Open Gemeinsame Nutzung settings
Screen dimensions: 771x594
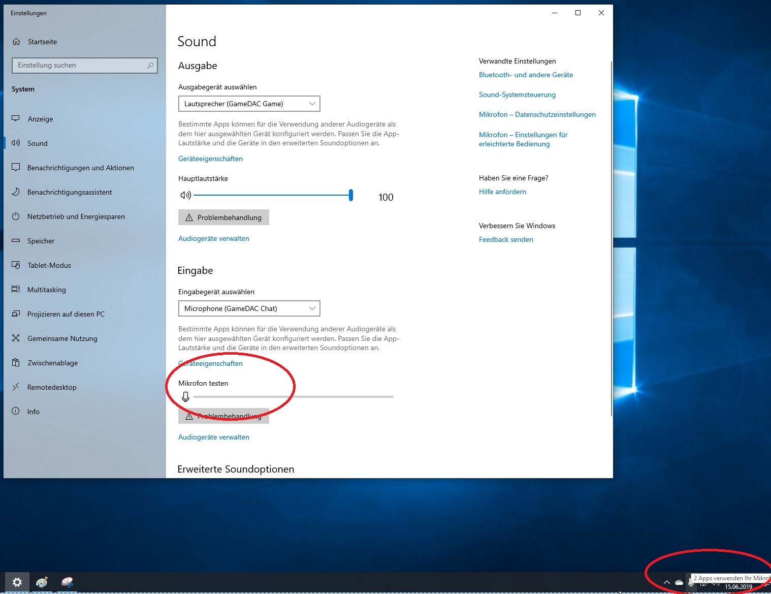point(85,338)
